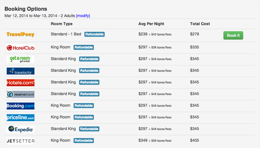Click the $349 JETSETTER nightly price
Image resolution: width=260 pixels, height=148 pixels.
coord(143,140)
